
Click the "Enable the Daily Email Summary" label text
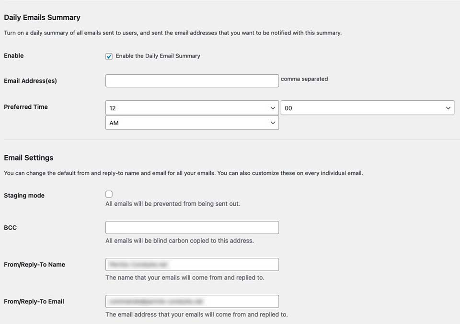[x=158, y=56]
